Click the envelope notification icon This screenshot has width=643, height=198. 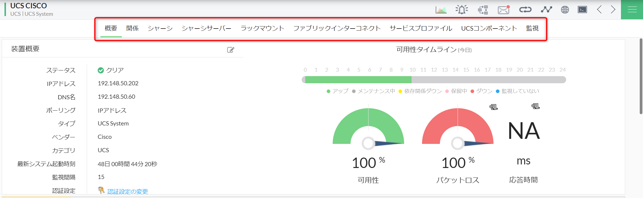coord(504,10)
